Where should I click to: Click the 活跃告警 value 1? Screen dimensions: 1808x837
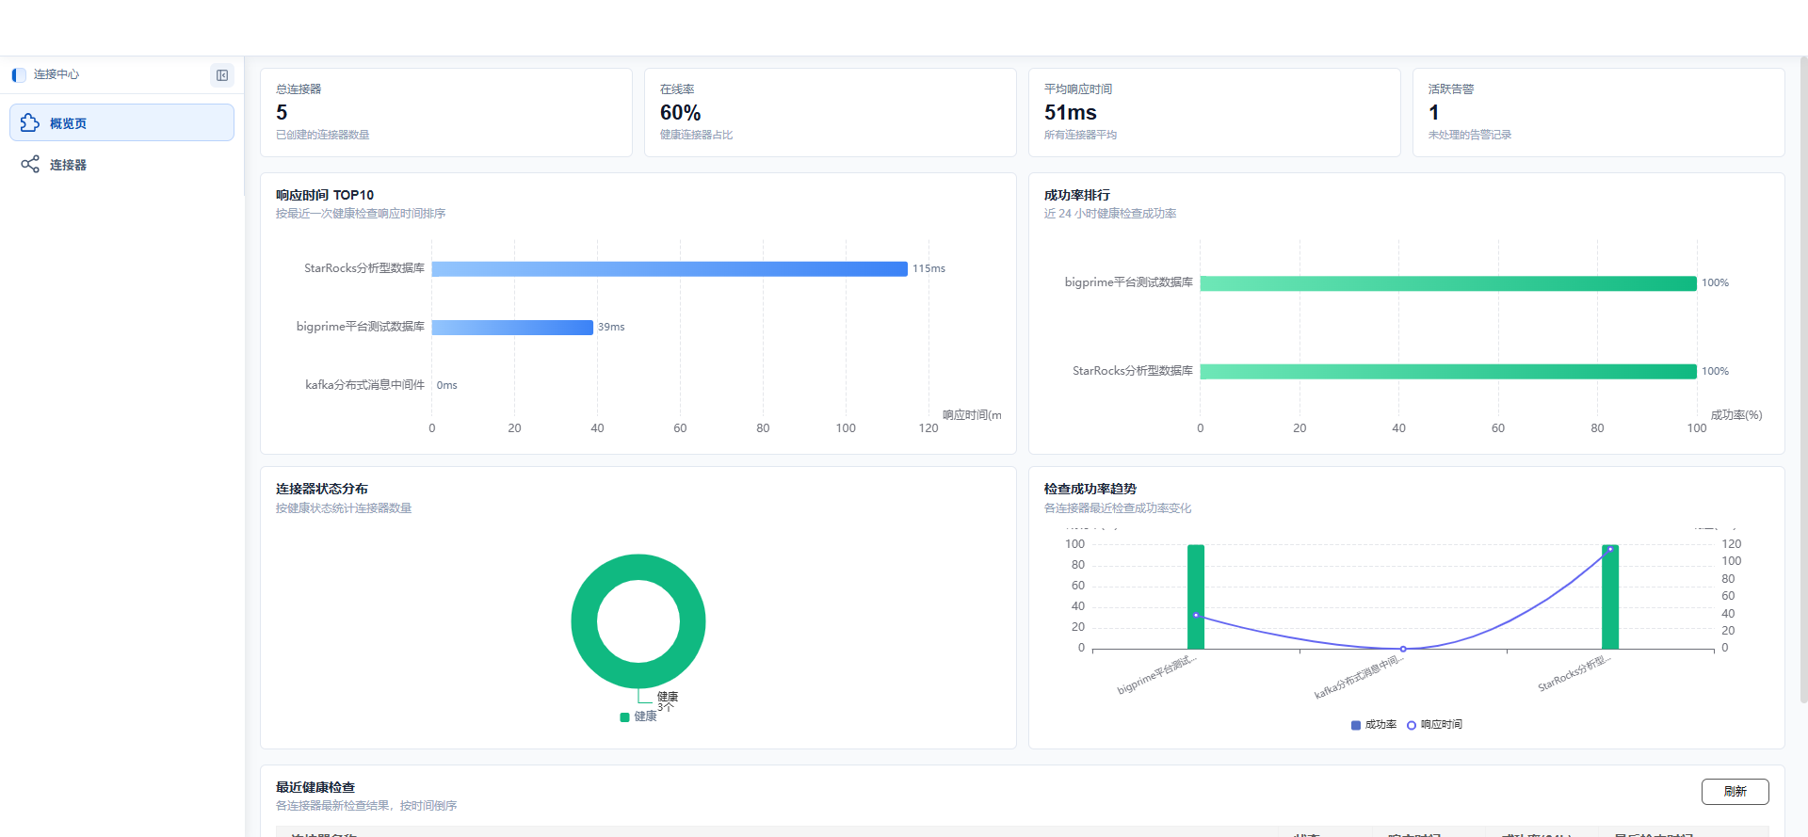[x=1433, y=113]
